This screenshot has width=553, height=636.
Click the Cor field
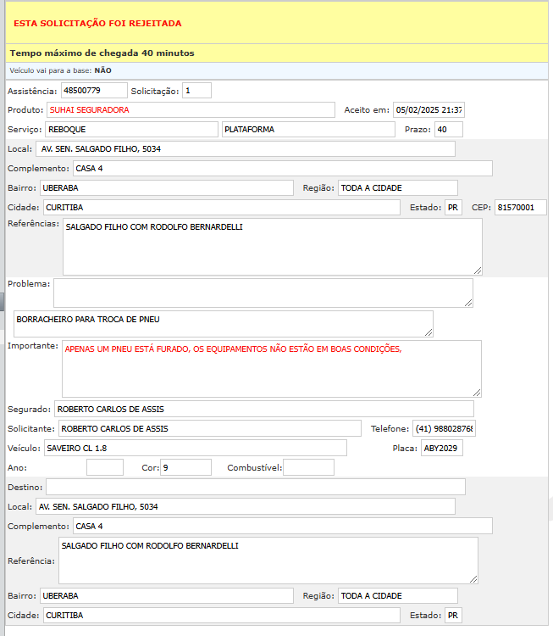(x=185, y=467)
